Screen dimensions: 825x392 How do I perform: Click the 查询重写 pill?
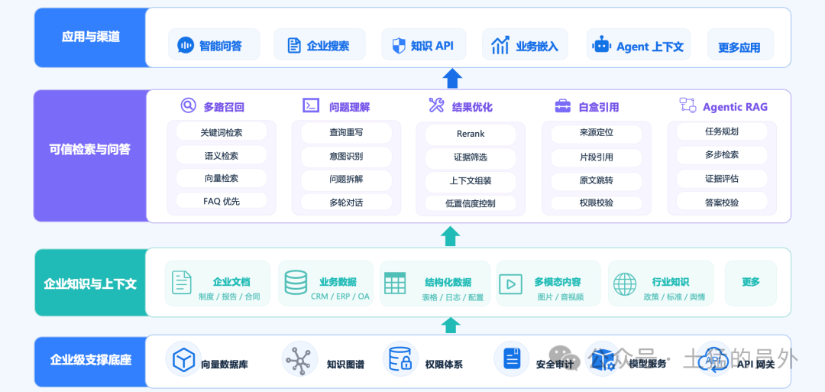(346, 133)
